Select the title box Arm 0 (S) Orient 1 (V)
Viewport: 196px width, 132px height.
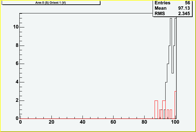pos(51,3)
